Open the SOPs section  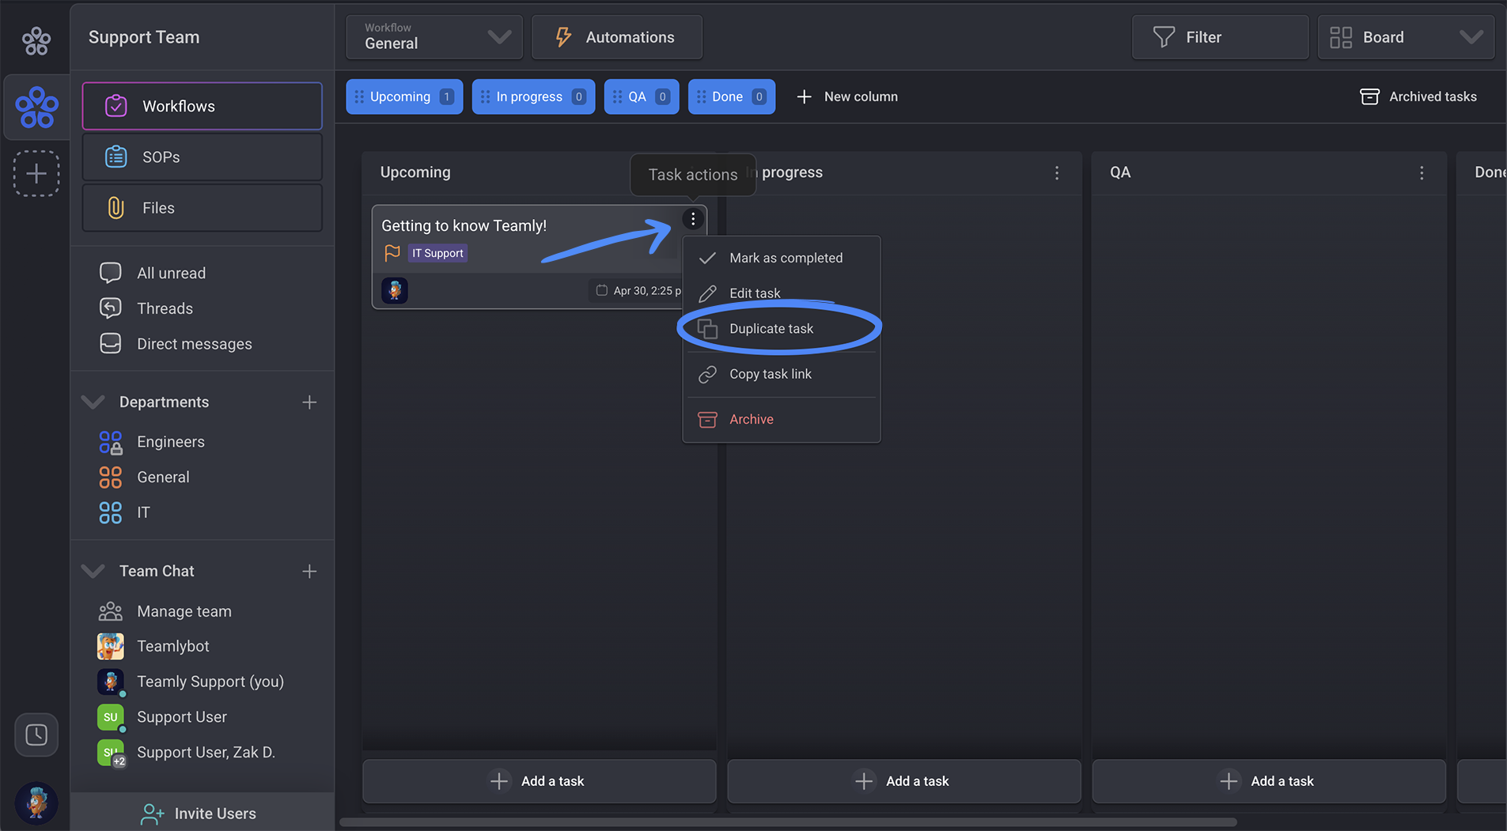pyautogui.click(x=202, y=157)
